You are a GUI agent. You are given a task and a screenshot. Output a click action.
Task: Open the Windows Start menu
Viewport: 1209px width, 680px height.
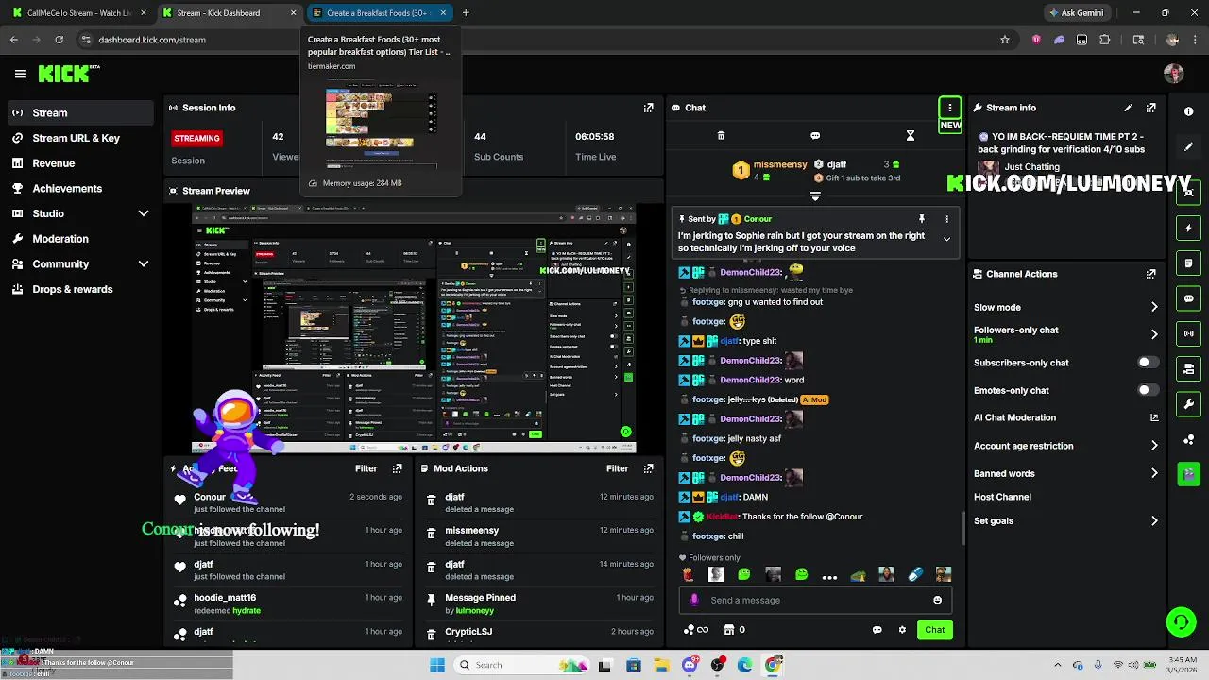coord(437,665)
